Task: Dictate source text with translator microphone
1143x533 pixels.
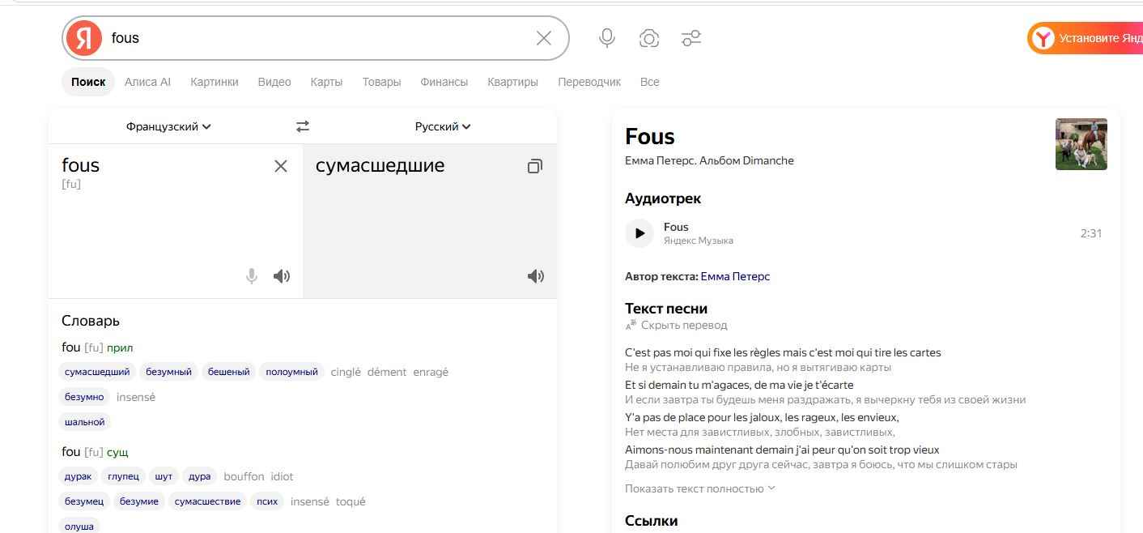Action: 252,276
